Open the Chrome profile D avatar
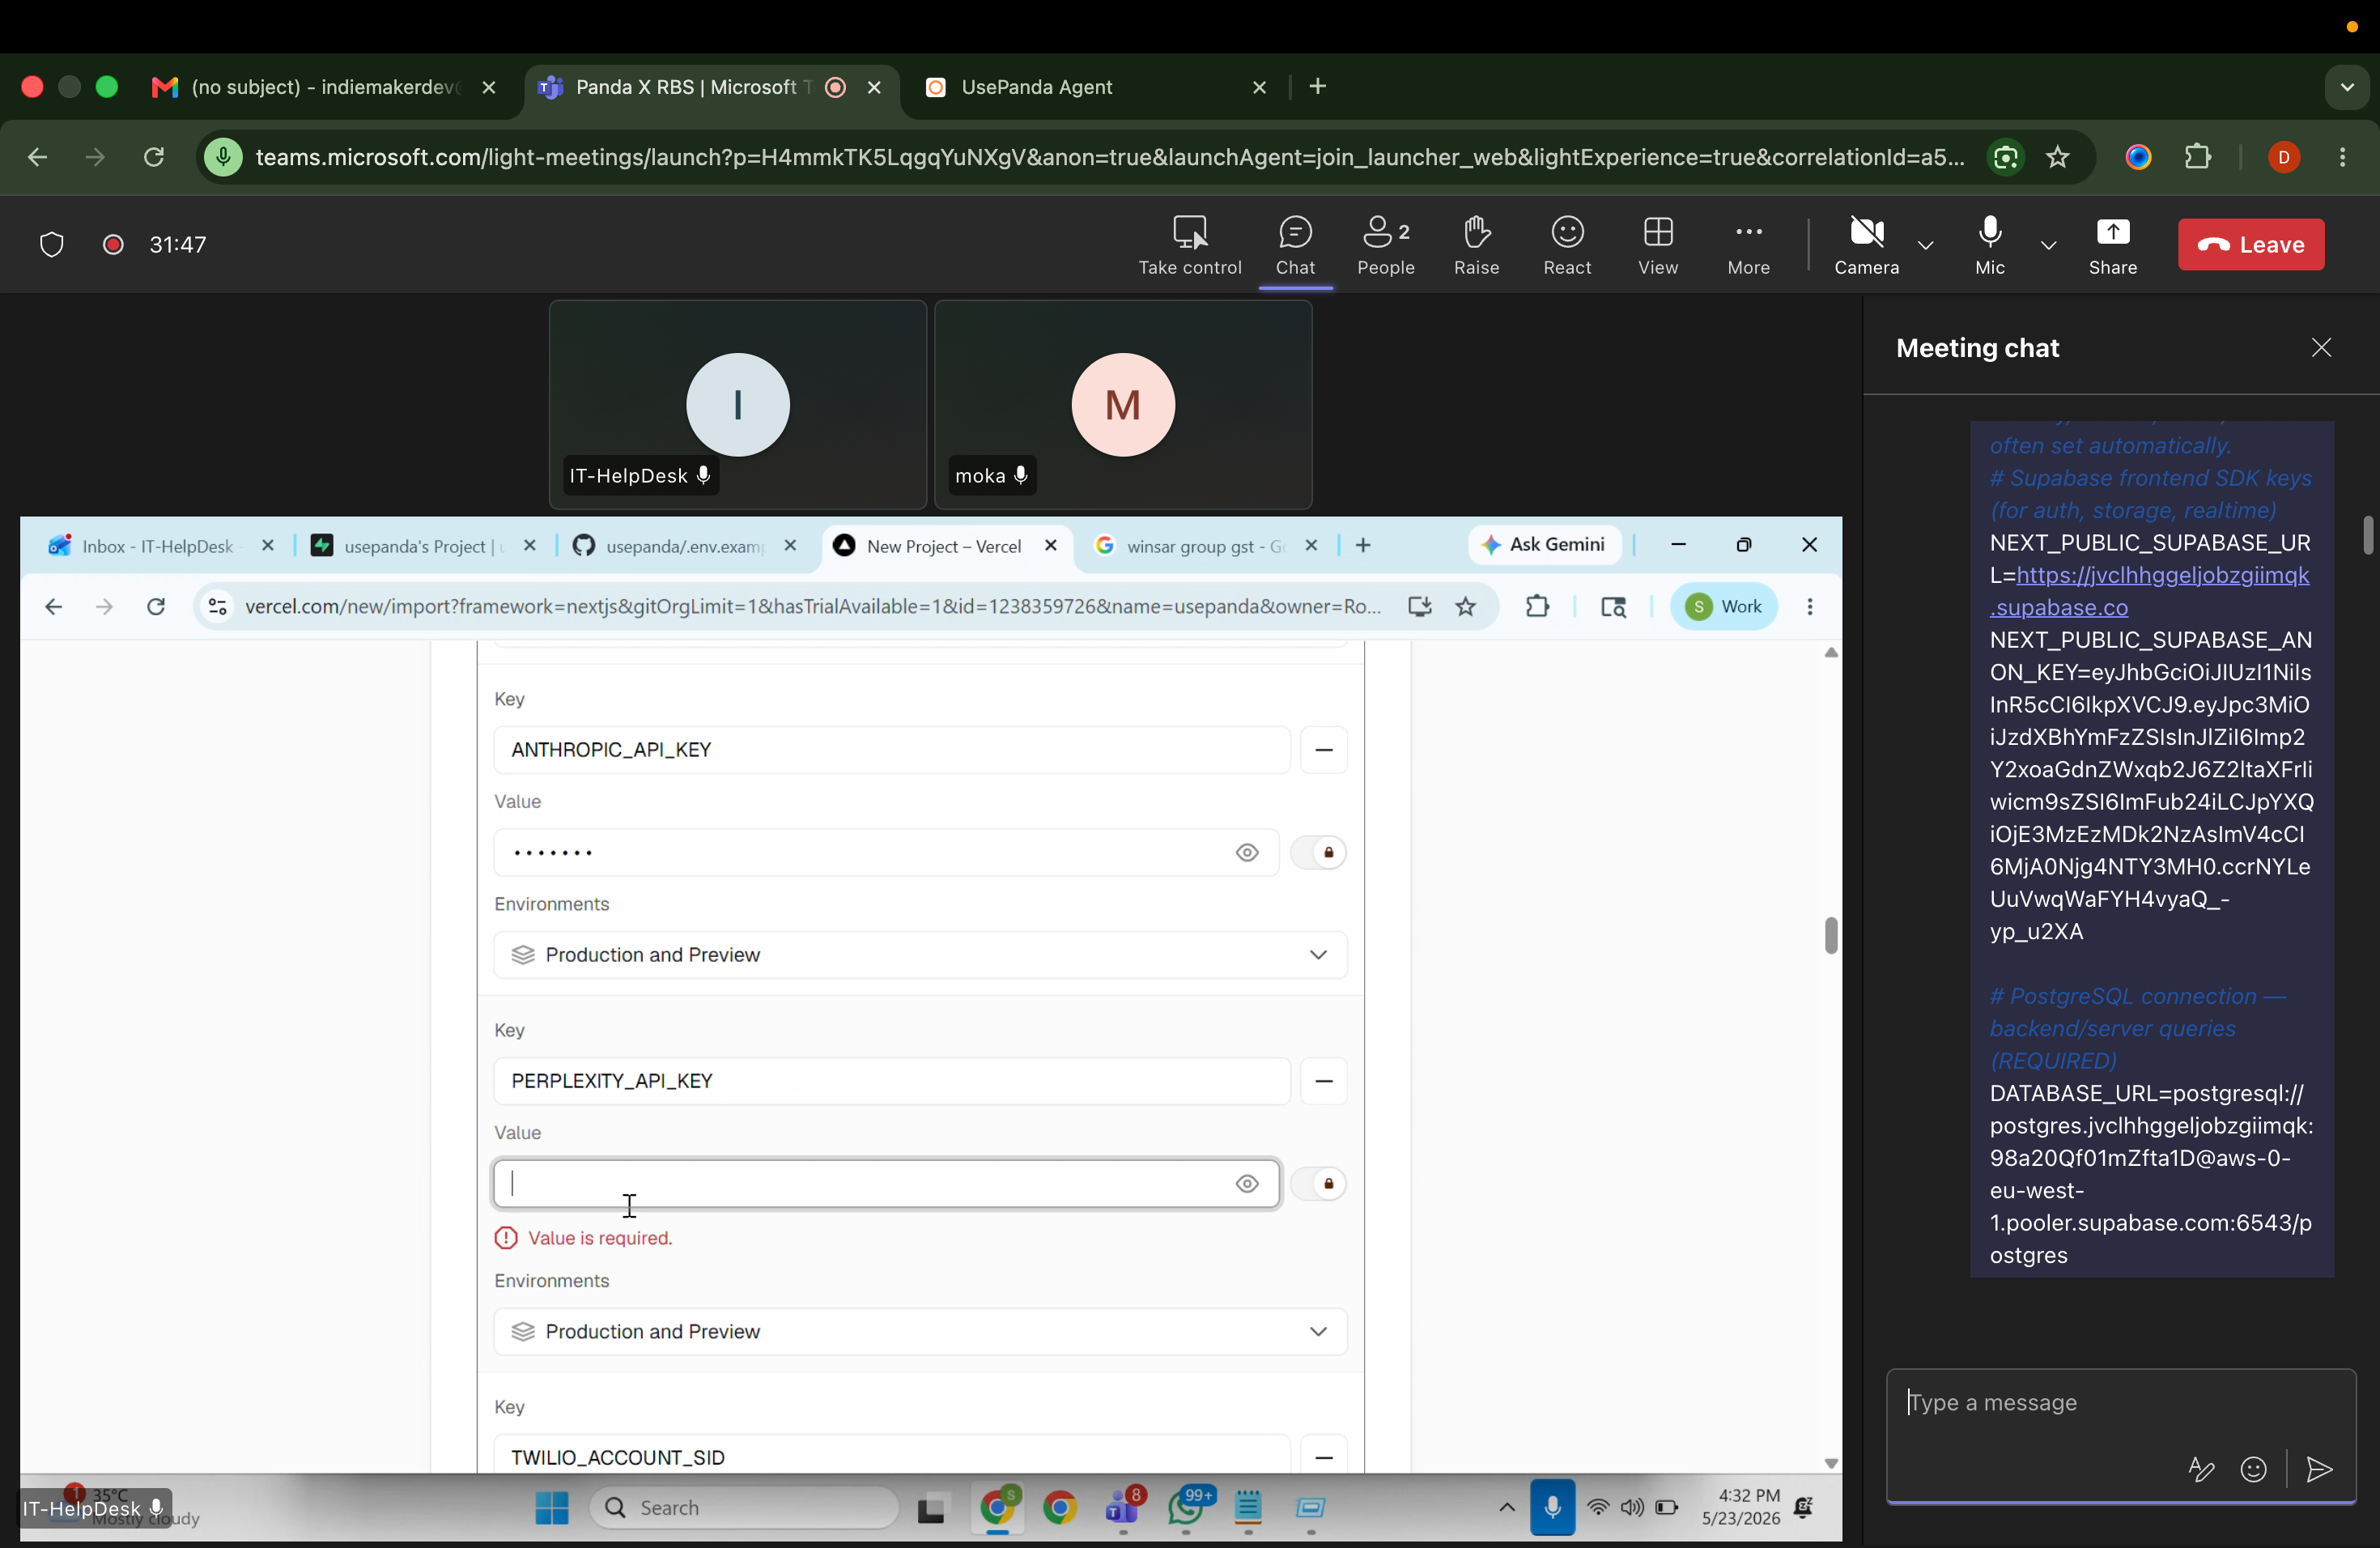The height and width of the screenshot is (1548, 2380). (x=2283, y=157)
